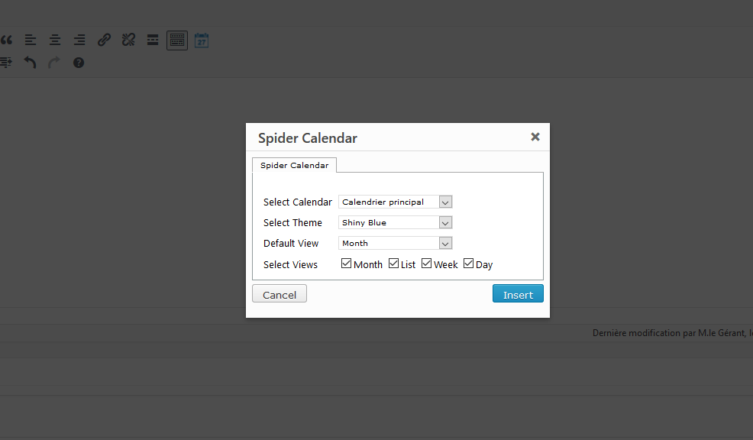
Task: Close the Spider Calendar dialog
Action: [x=535, y=137]
